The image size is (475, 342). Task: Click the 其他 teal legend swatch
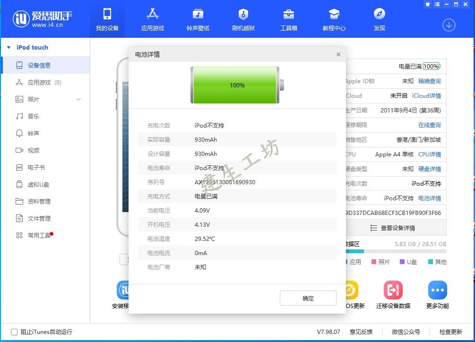coord(430,262)
